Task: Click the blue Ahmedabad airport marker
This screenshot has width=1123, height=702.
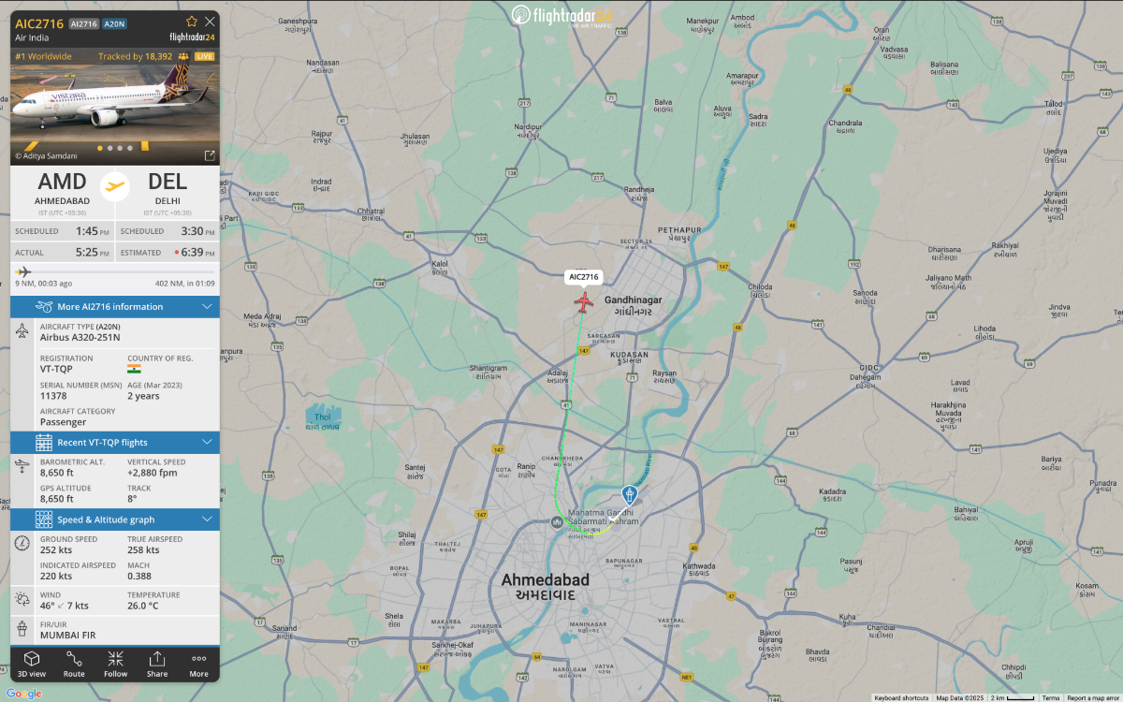Action: tap(630, 494)
